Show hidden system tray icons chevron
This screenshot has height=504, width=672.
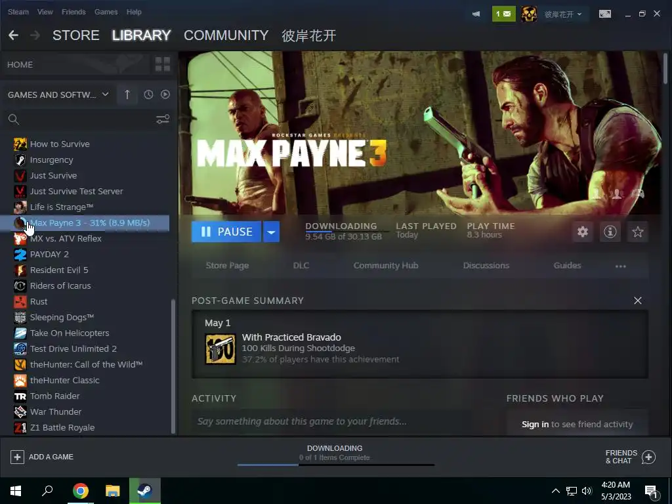[x=555, y=491]
